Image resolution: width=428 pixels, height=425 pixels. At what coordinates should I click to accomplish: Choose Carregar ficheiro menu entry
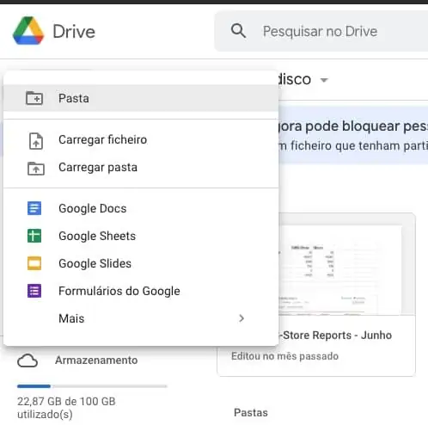tap(141, 140)
